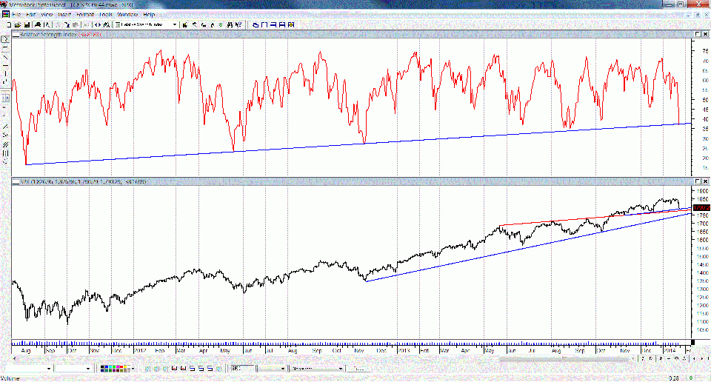Click the scroll chart left arrow at bottom right

click(694, 358)
